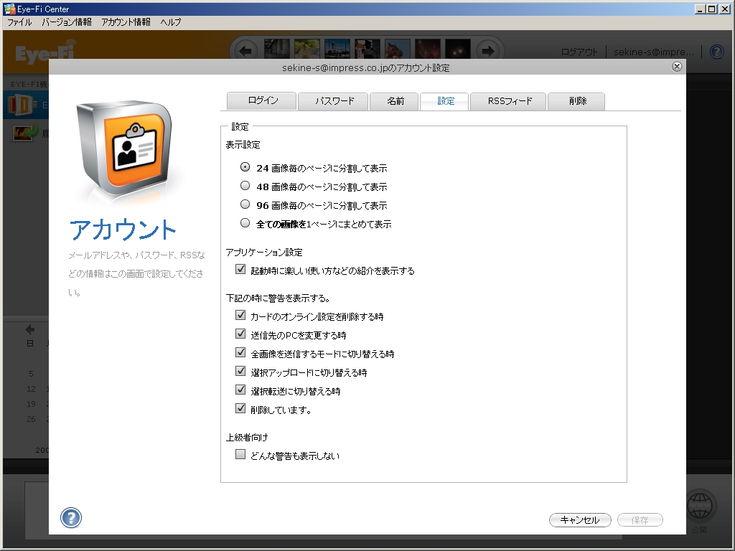Disable the startup tips checkbox
This screenshot has width=735, height=551.
241,269
